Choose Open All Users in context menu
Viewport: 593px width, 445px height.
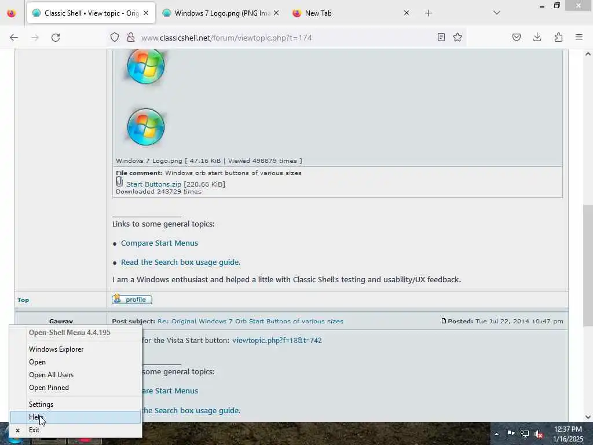click(x=76, y=375)
